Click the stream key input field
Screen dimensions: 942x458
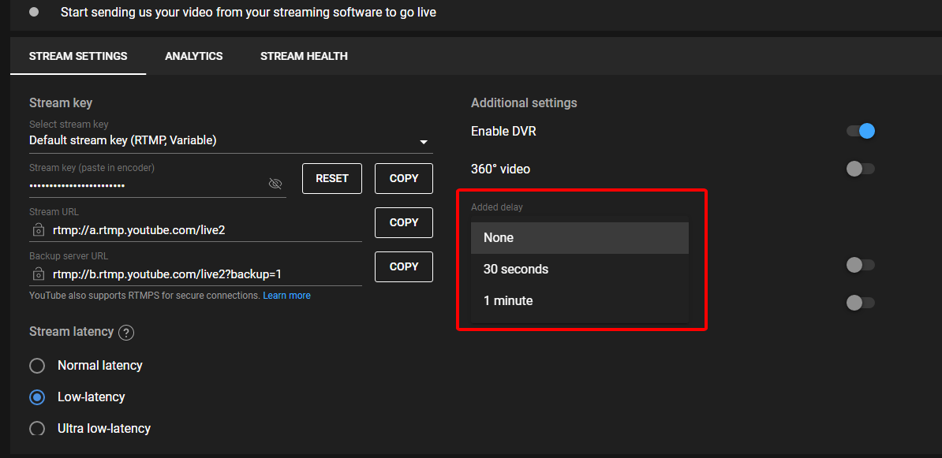tap(118, 184)
